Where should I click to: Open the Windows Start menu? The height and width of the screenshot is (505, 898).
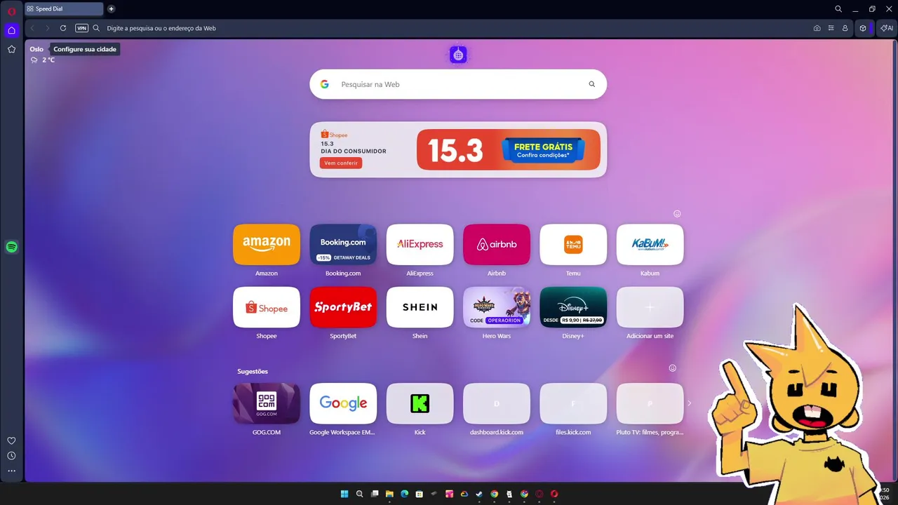tap(344, 494)
